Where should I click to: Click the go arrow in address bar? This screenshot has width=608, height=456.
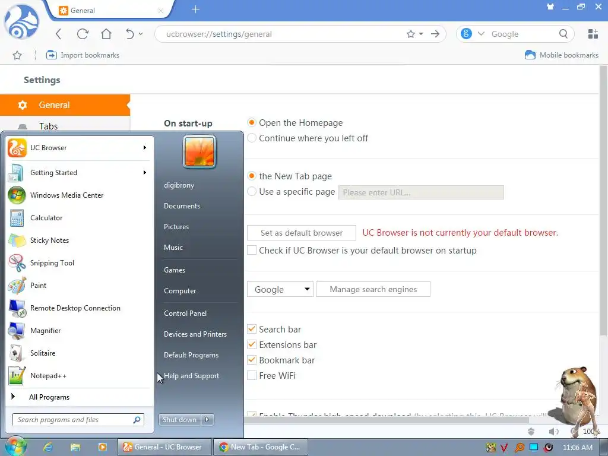435,34
